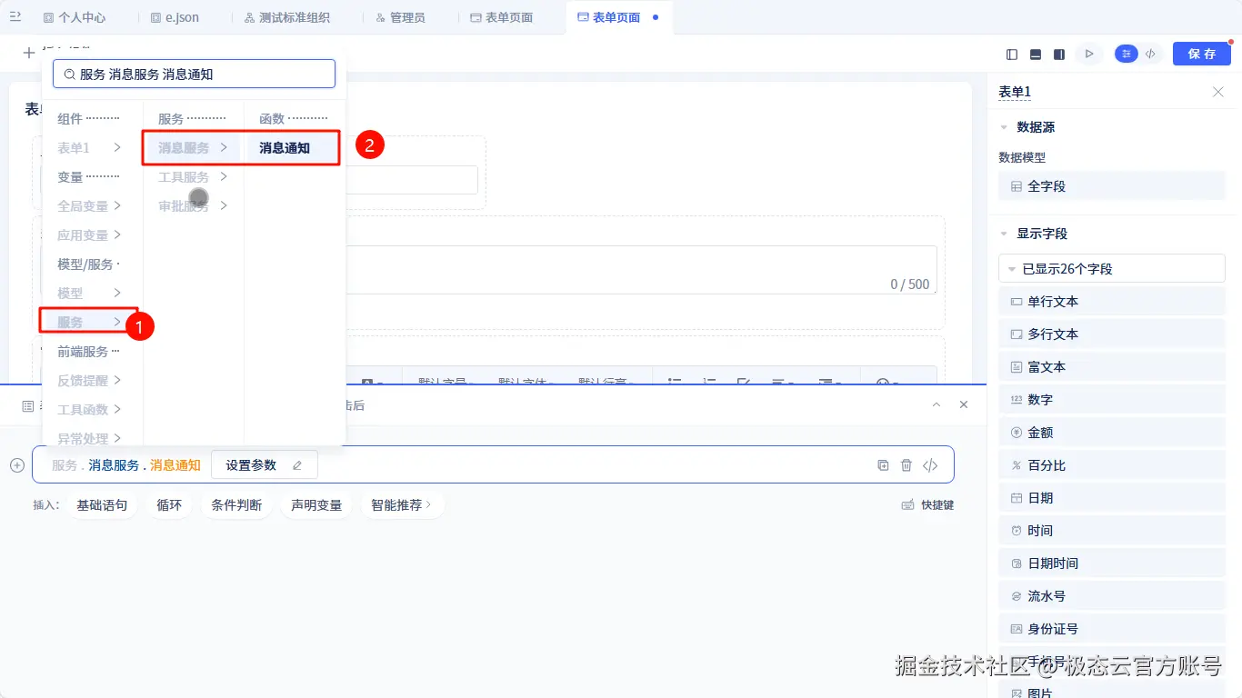
Task: Expand 异常处理 submenu
Action: (x=89, y=439)
